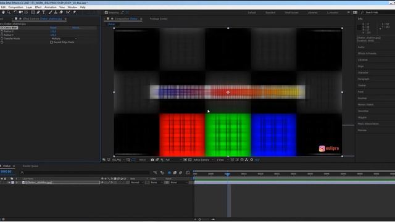
Task: Open the Animation menu
Action: (x=51, y=7)
